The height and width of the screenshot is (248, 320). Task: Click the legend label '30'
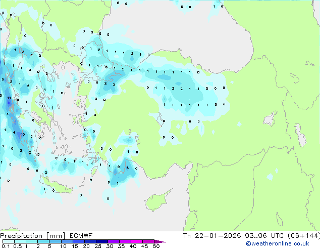110,246
